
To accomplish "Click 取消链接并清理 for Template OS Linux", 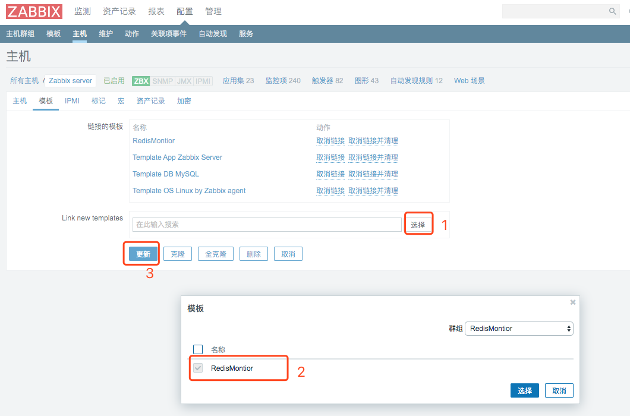I will [373, 191].
